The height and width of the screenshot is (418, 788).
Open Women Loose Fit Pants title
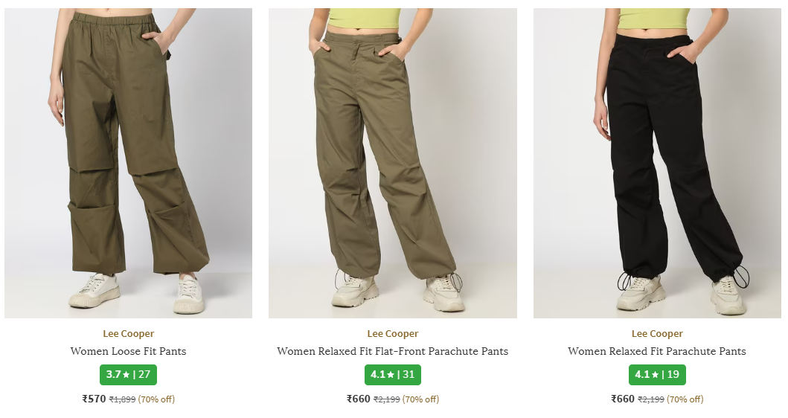pos(128,351)
